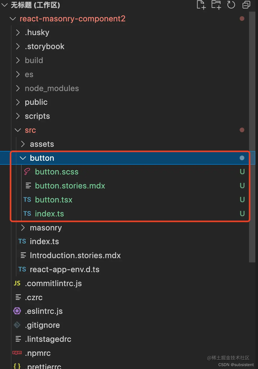Select react-app-env.d.ts in the tree
Screen dimensions: 258x369
click(65, 269)
